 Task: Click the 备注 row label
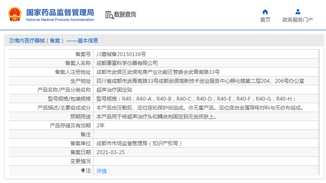click(x=86, y=135)
